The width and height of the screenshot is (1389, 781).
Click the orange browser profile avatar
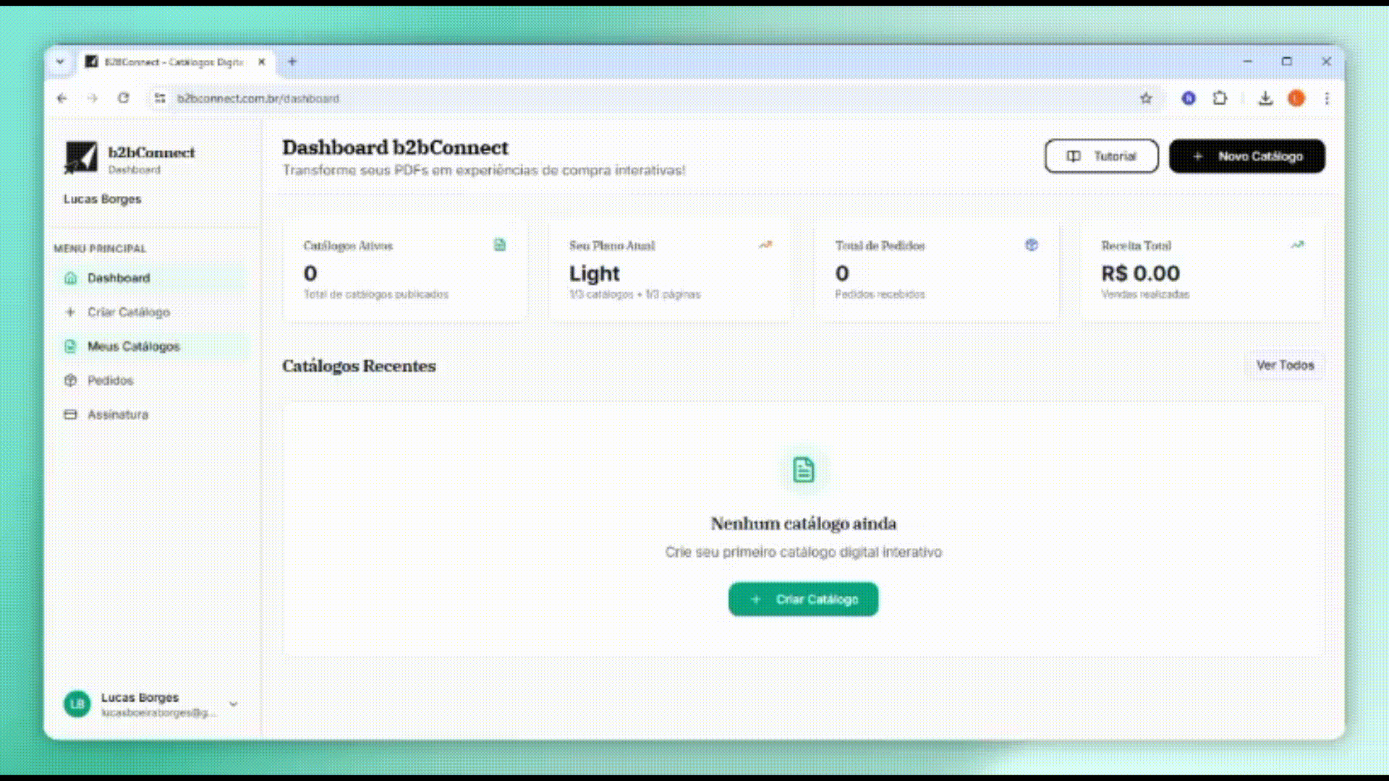coord(1296,98)
